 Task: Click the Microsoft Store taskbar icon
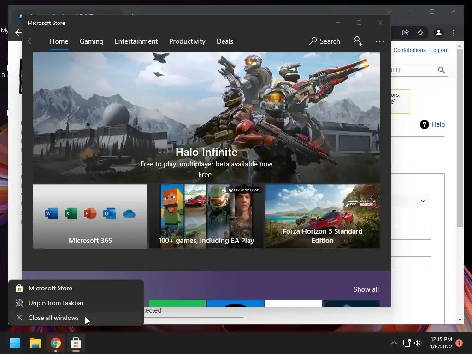point(76,343)
